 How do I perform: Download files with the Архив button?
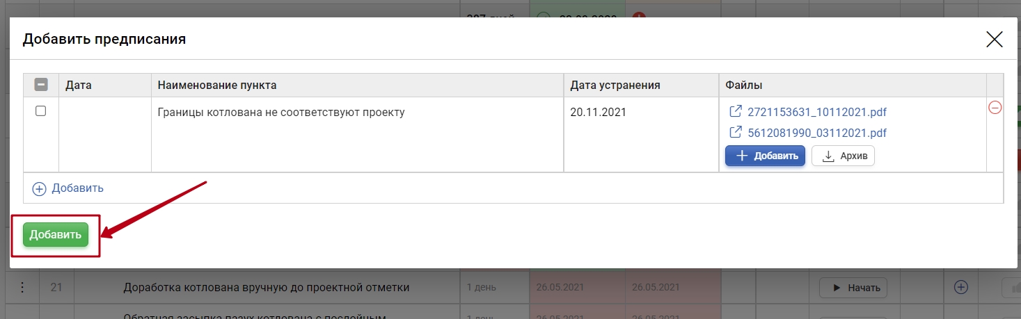click(x=843, y=156)
